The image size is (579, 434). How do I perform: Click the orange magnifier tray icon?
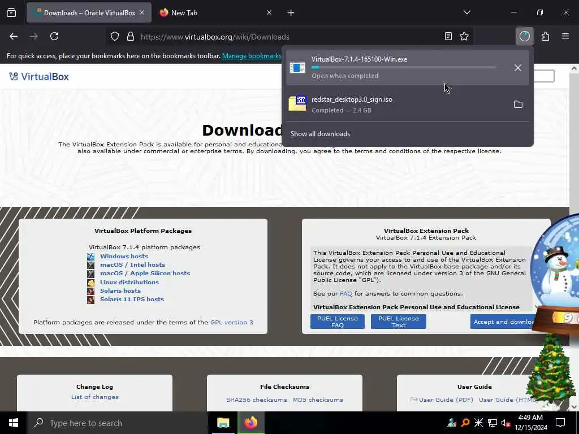[465, 423]
